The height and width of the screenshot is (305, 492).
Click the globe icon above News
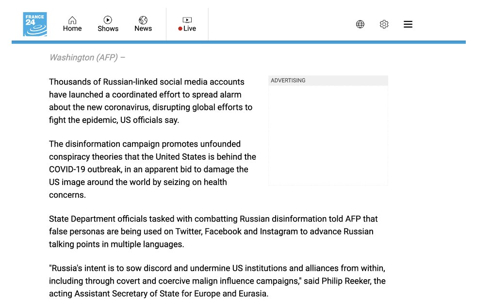143,20
